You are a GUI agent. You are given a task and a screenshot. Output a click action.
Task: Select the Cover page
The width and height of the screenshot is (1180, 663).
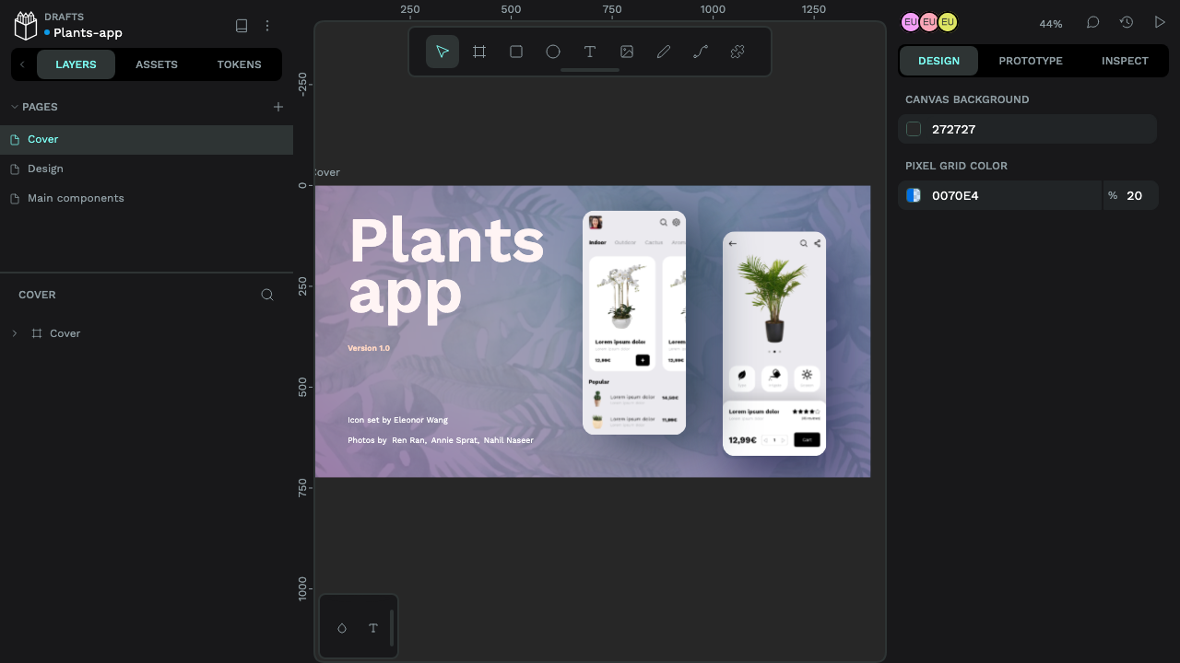tap(147, 140)
